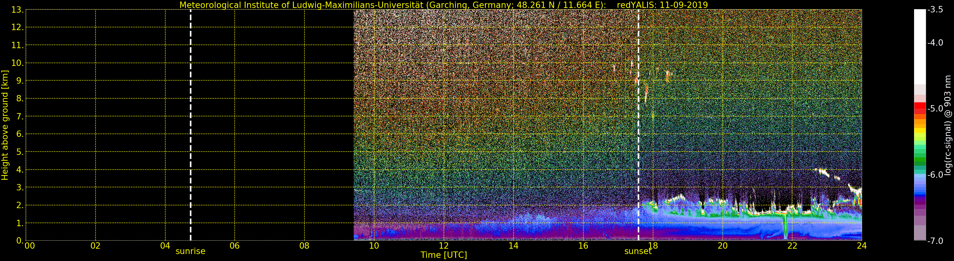Click the height tick label '10.'
The width and height of the screenshot is (954, 261).
(17, 63)
